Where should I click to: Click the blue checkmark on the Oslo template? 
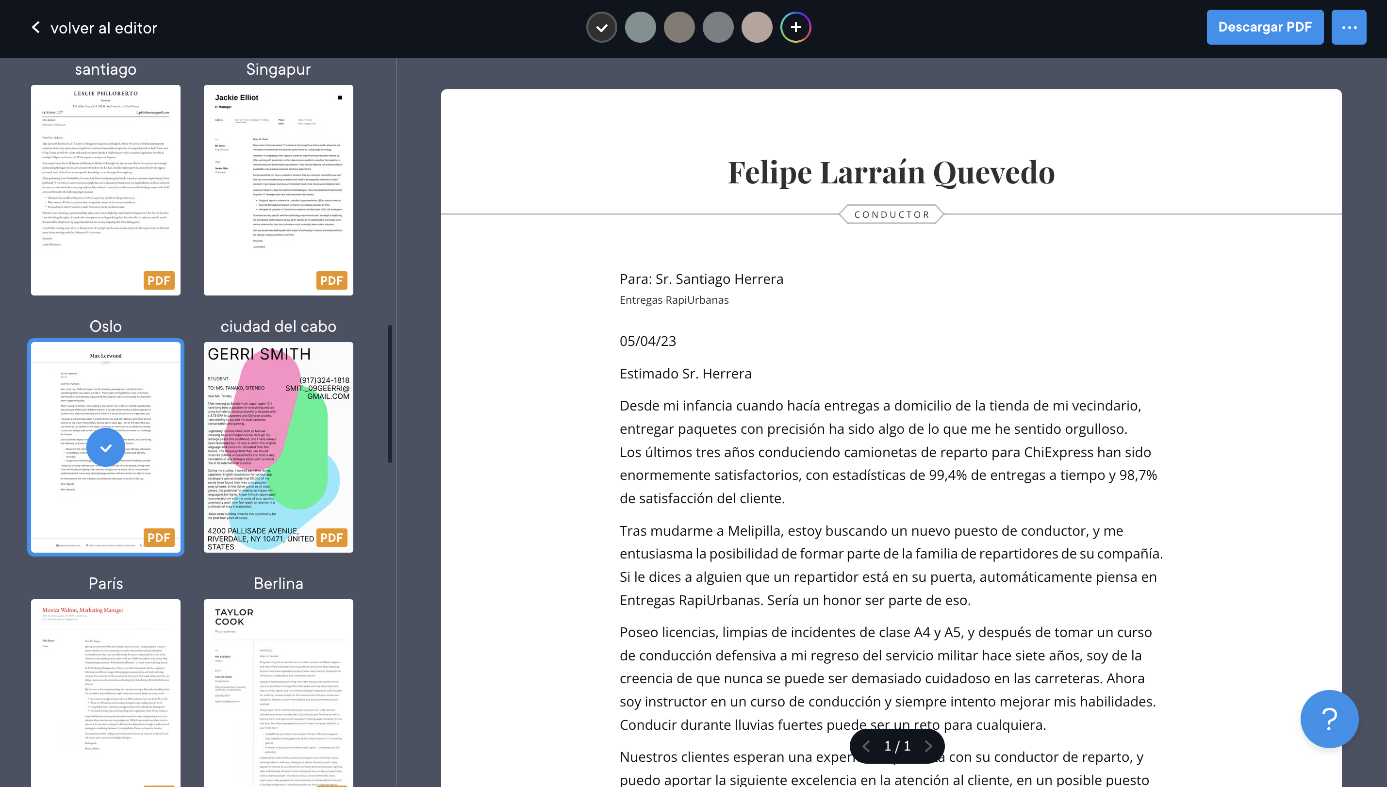click(106, 447)
